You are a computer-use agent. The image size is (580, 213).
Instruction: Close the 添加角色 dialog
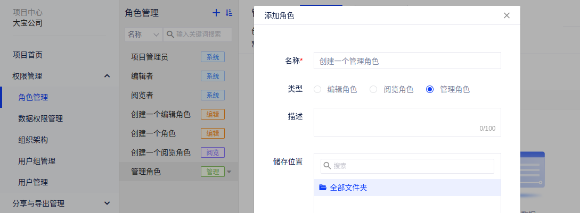click(507, 15)
